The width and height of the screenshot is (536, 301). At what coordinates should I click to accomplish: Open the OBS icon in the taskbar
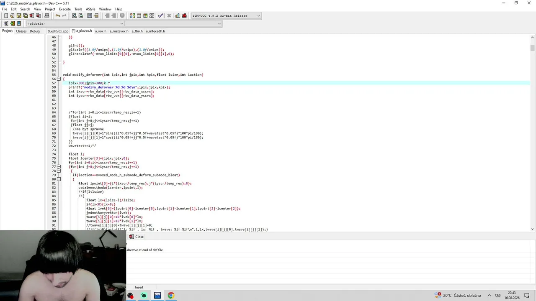click(131, 296)
